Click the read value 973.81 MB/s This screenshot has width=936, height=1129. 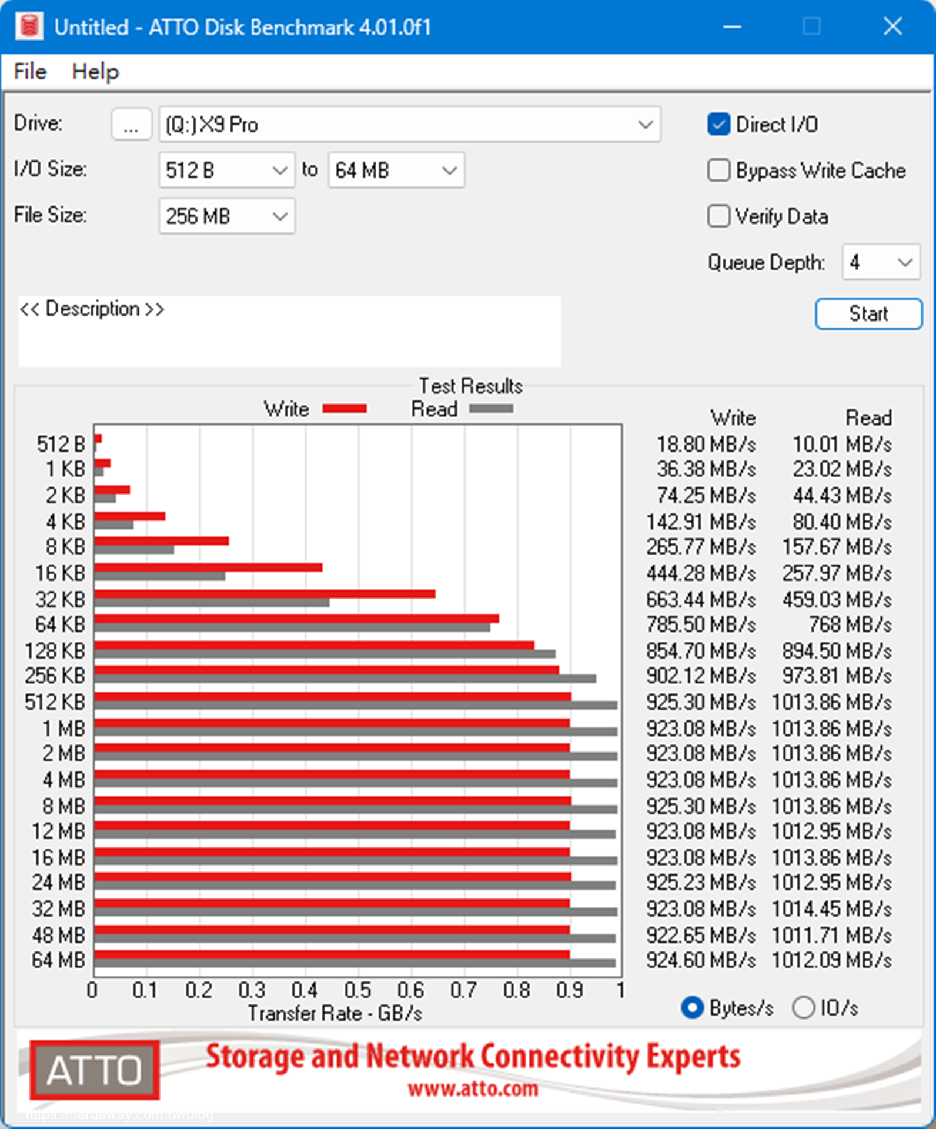[x=837, y=676]
